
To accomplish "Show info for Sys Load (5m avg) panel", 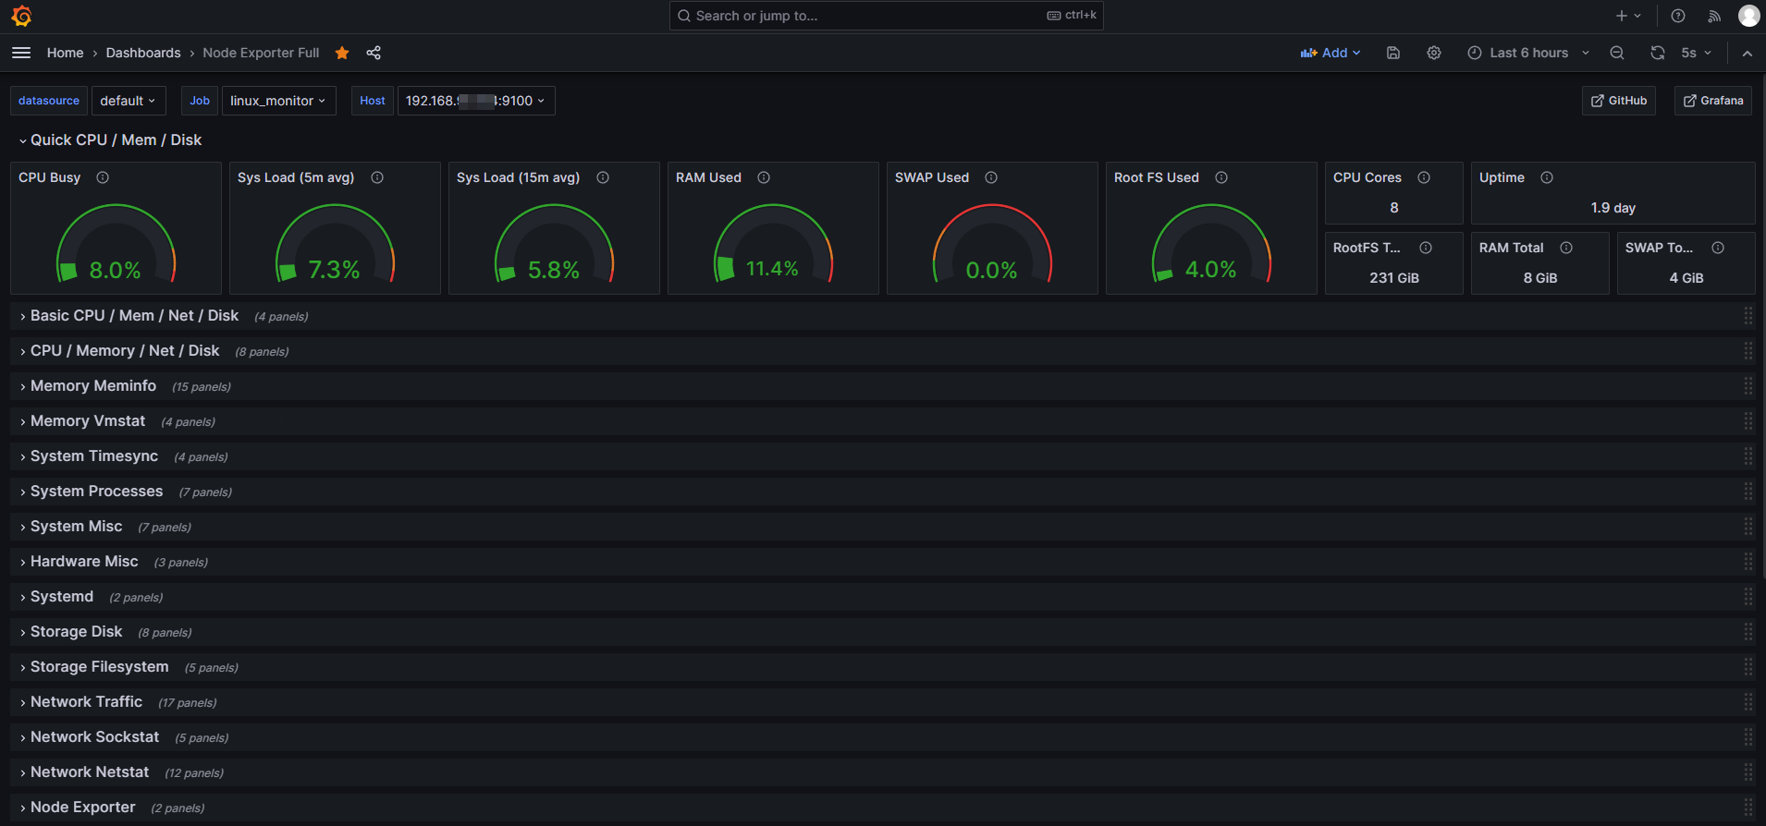I will pyautogui.click(x=377, y=177).
